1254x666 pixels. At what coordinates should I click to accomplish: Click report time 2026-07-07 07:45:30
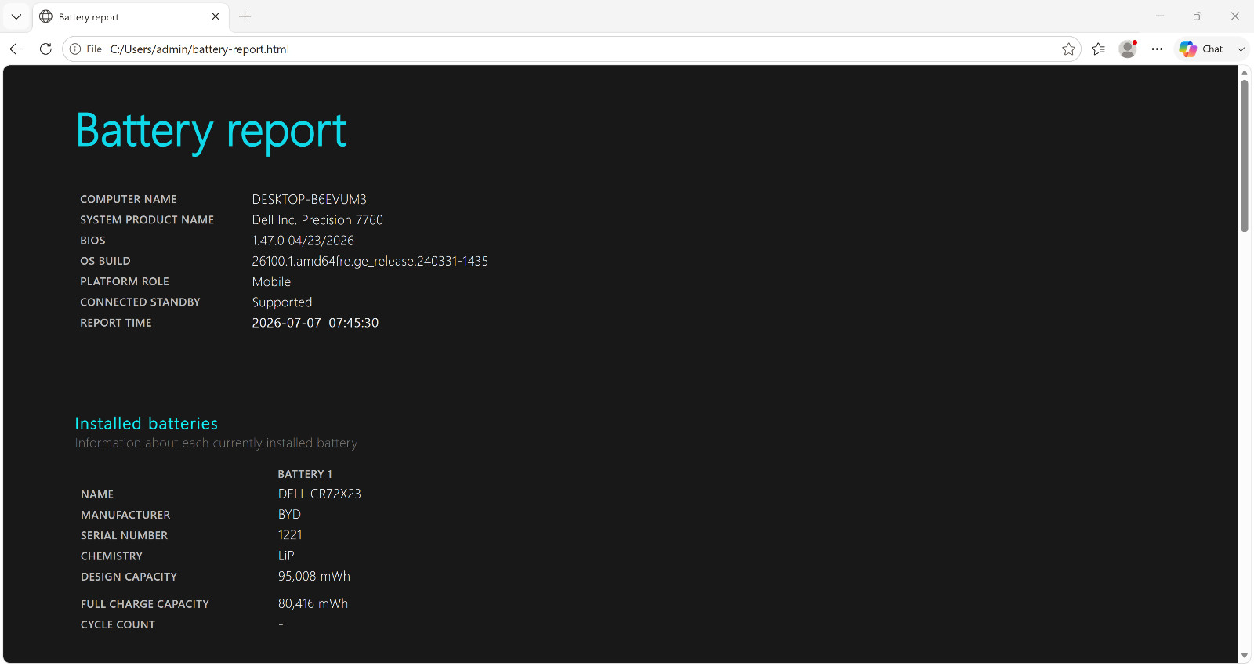point(315,323)
